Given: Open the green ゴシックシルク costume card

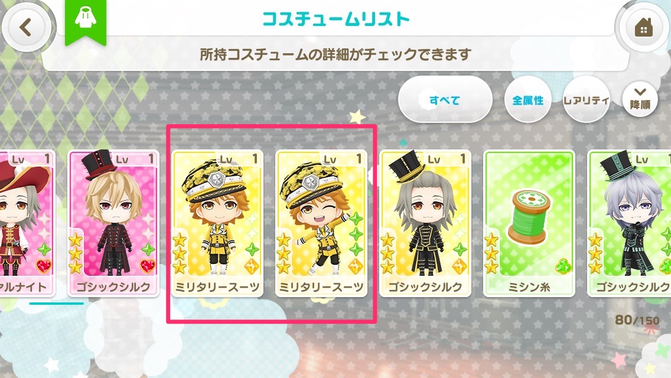Looking at the screenshot, I should tap(629, 223).
